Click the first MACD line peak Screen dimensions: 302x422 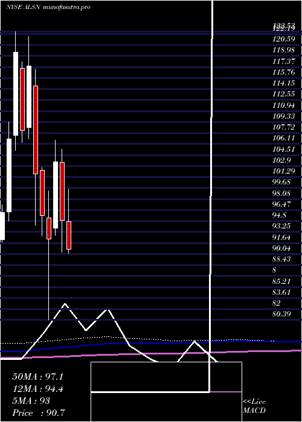point(65,304)
